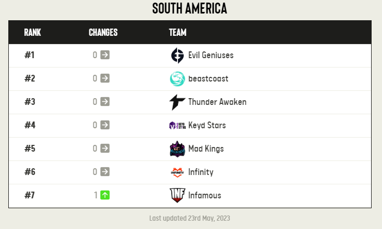Image resolution: width=382 pixels, height=229 pixels.
Task: Click the RANK column header
Action: coord(32,32)
